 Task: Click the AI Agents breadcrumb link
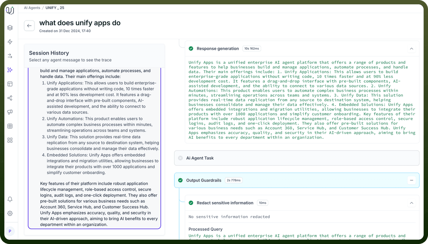(32, 8)
